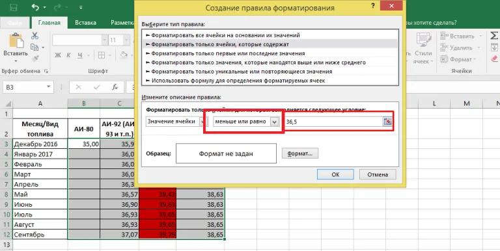
Task: Select column A header
Action: click(x=40, y=103)
